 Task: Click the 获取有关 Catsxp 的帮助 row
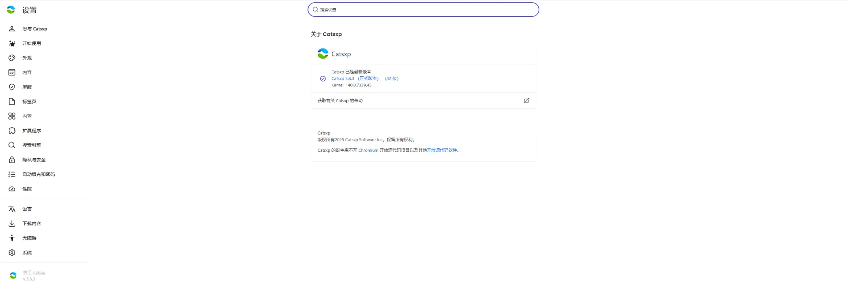pyautogui.click(x=423, y=101)
